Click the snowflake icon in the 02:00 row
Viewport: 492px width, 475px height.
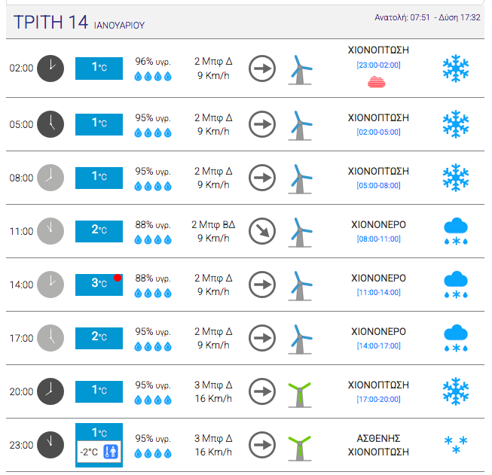(x=456, y=69)
